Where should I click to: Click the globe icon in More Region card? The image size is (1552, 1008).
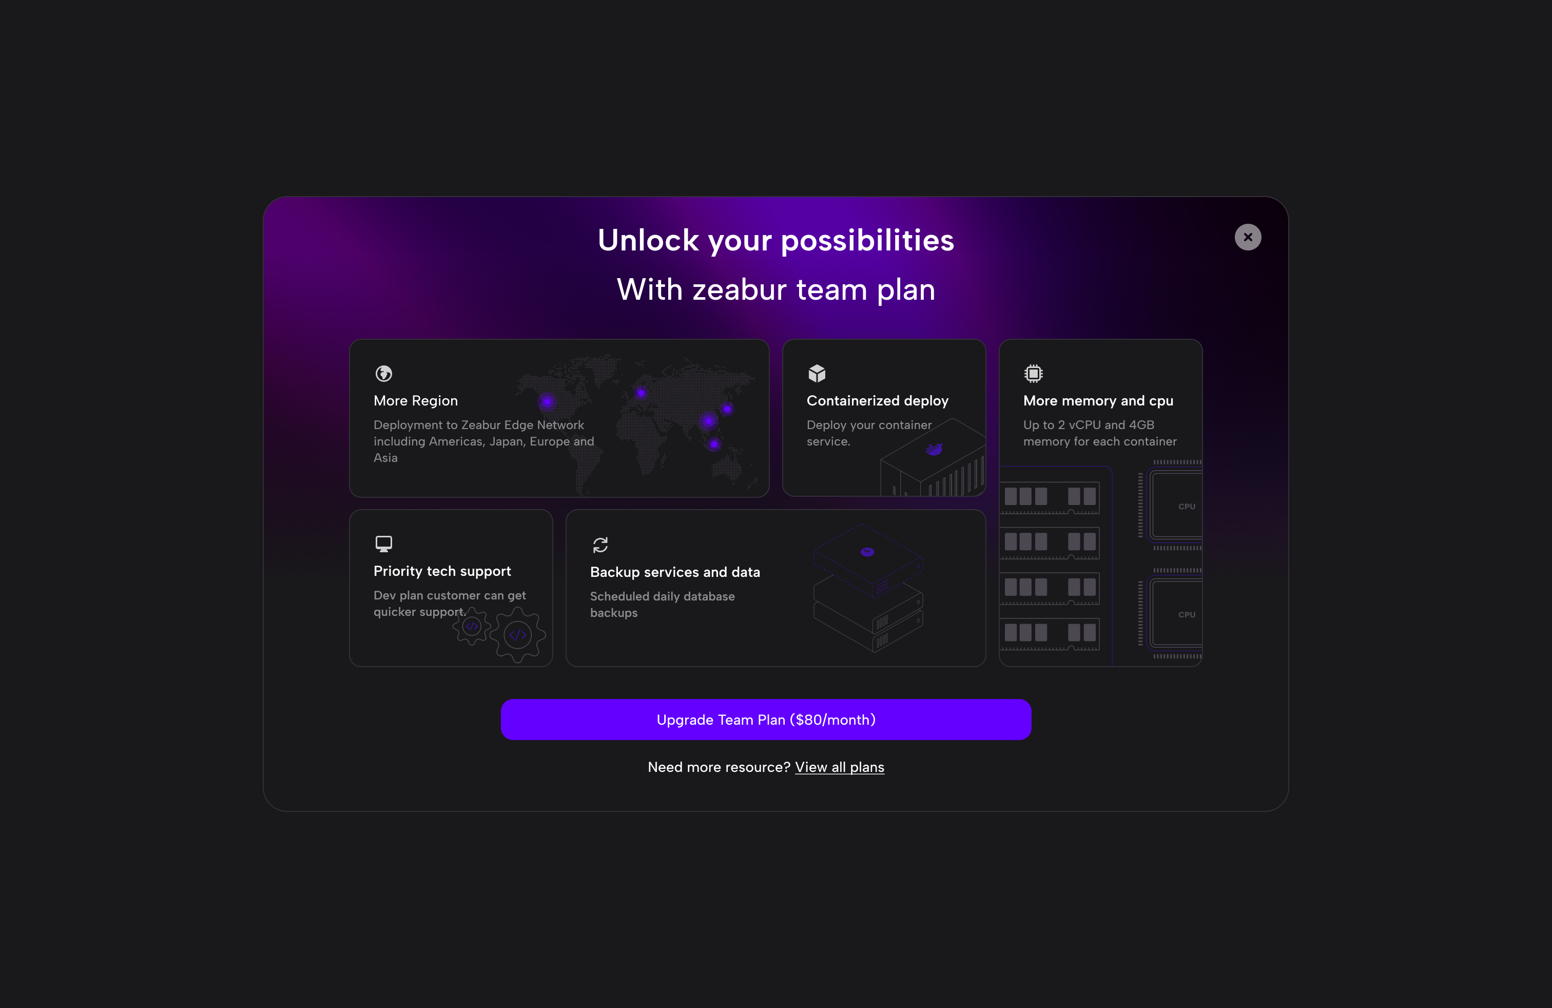[x=383, y=374]
